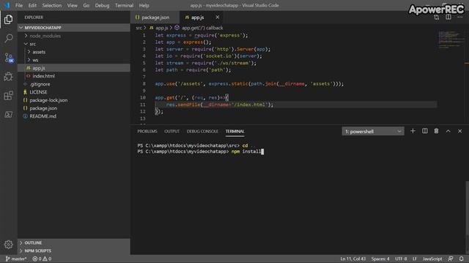469x263 pixels.
Task: Open the Terminal menu
Action: point(124,5)
